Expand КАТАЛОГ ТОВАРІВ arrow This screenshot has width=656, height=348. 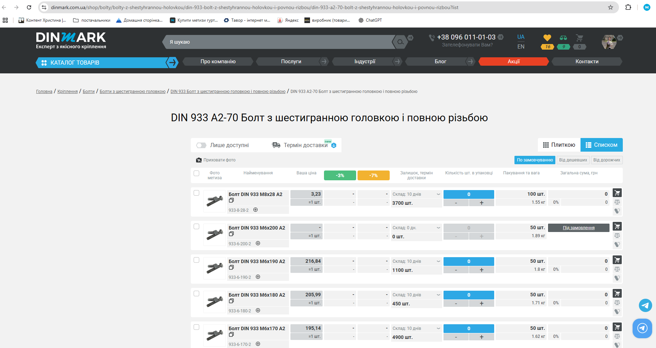[172, 63]
